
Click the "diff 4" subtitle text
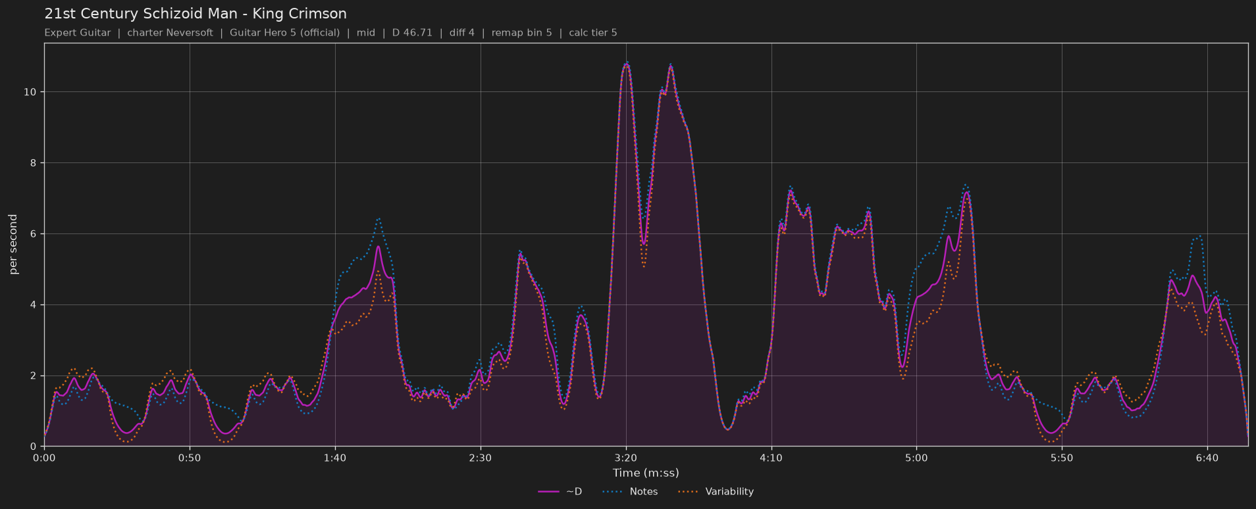tap(462, 33)
